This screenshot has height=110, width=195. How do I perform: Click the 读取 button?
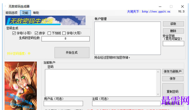click(173, 24)
